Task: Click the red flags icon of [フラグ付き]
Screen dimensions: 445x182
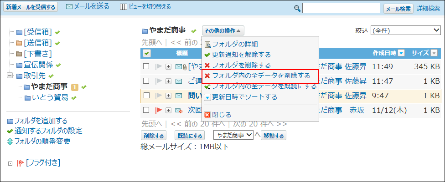Action: click(21, 163)
